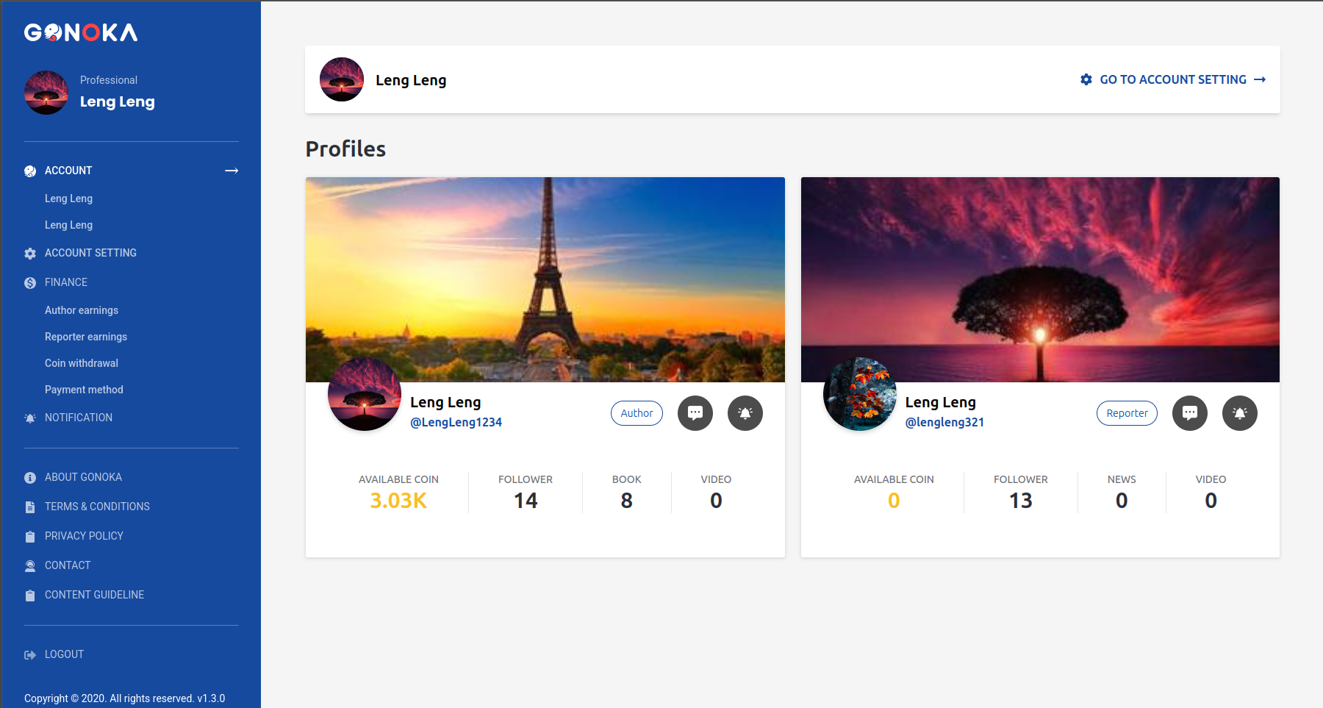Click the Reporter profile's autumn leaves avatar

860,394
